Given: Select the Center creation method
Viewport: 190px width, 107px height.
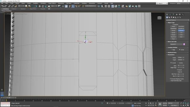Looking at the screenshot, I should coord(180,50).
